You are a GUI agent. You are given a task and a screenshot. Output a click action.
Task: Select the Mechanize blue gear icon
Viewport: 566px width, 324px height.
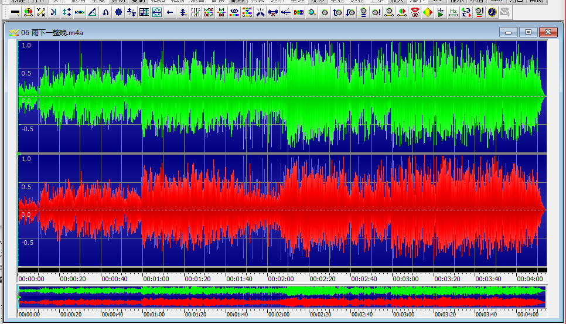tap(118, 12)
